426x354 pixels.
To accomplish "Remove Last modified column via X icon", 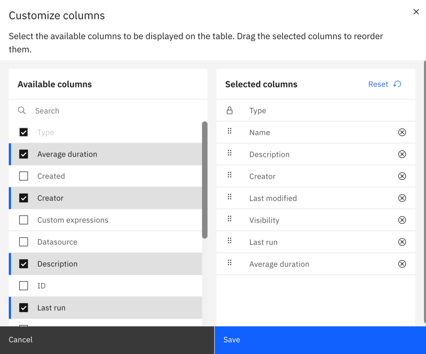I will click(x=402, y=198).
